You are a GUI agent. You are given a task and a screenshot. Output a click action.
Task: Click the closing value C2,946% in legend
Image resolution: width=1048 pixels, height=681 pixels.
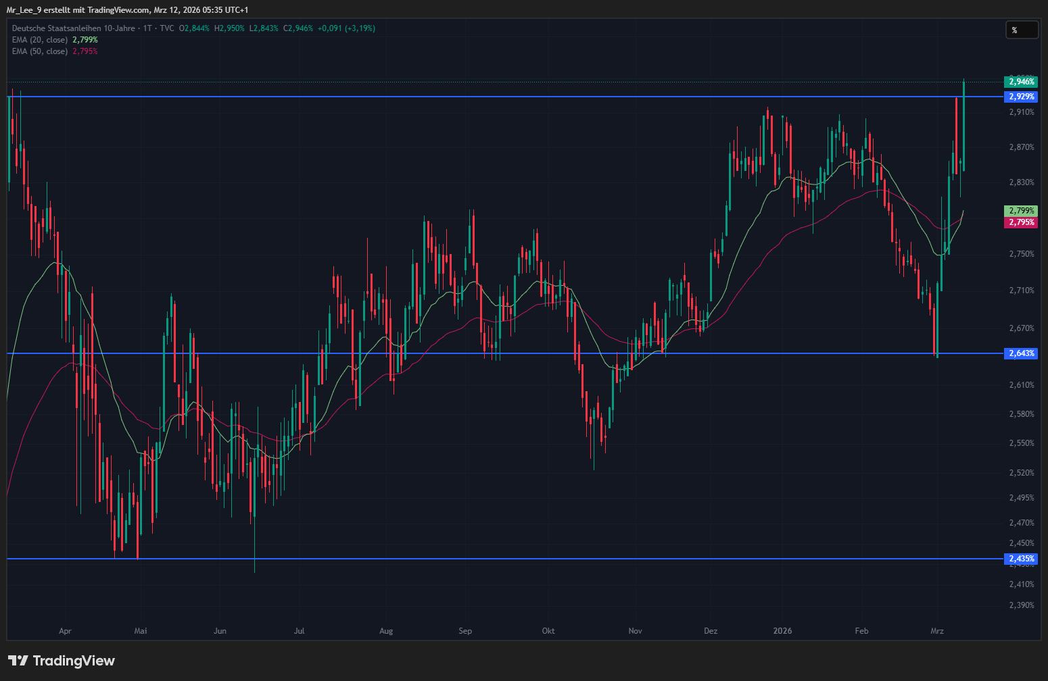tap(298, 28)
